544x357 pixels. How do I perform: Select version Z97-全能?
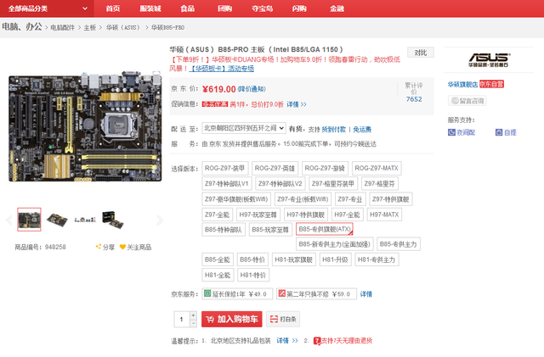218,215
